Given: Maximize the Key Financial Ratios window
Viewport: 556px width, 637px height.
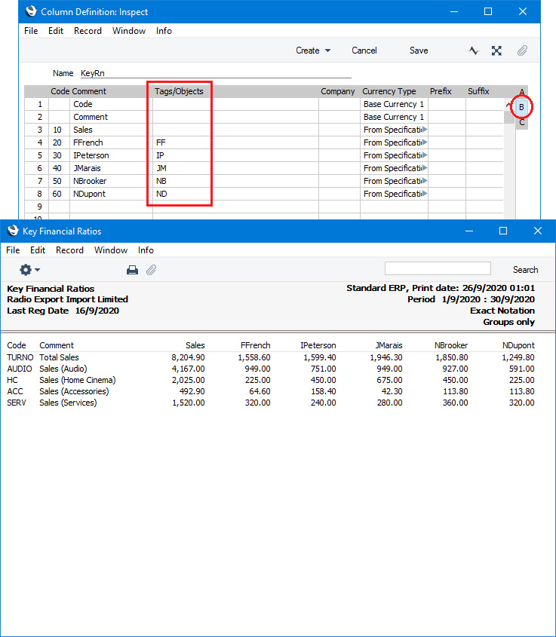Looking at the screenshot, I should pyautogui.click(x=503, y=231).
